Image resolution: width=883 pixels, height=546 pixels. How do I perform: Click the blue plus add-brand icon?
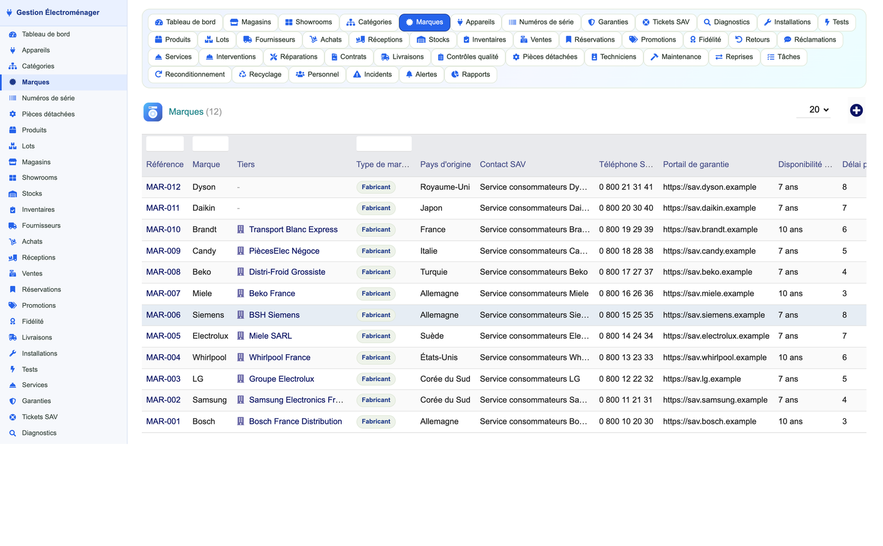point(856,110)
